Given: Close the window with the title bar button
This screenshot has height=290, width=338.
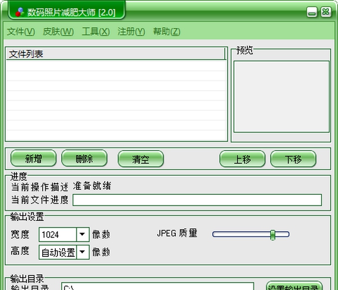Looking at the screenshot, I should [x=326, y=12].
